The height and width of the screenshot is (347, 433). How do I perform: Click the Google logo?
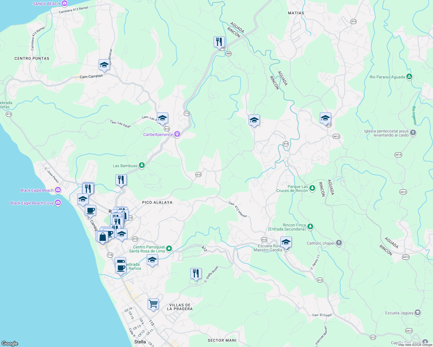[x=10, y=343]
